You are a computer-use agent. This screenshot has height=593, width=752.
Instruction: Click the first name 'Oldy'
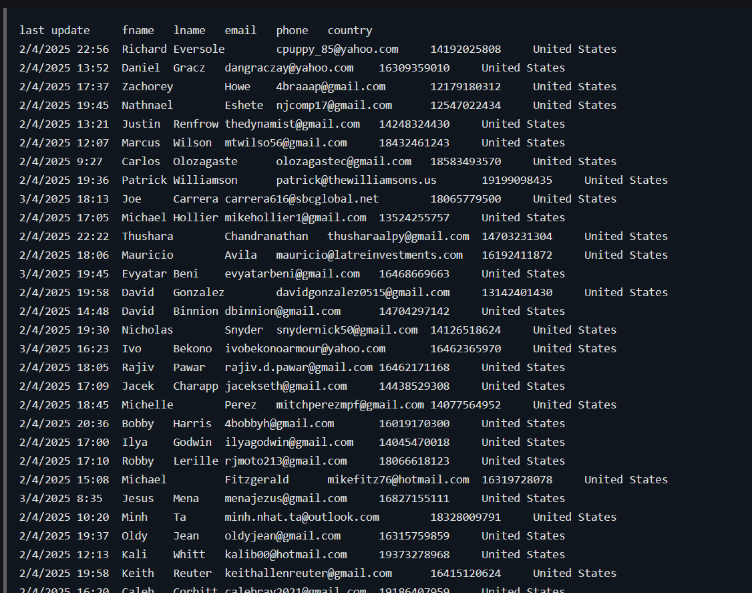click(134, 536)
